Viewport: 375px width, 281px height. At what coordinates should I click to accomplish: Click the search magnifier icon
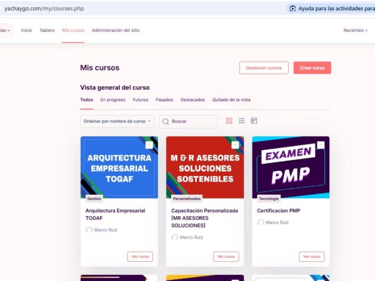tap(166, 121)
